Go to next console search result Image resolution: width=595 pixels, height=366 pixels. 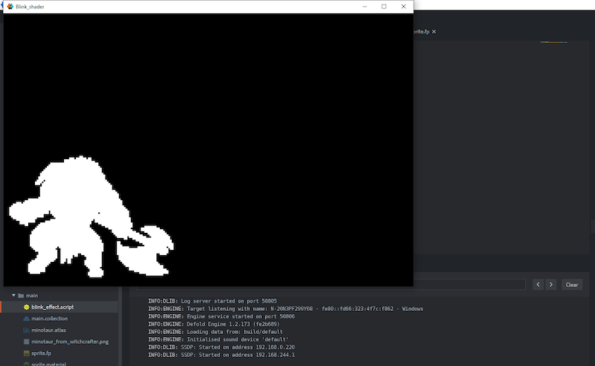click(551, 284)
